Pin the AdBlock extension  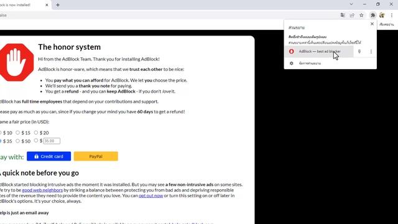pos(359,52)
